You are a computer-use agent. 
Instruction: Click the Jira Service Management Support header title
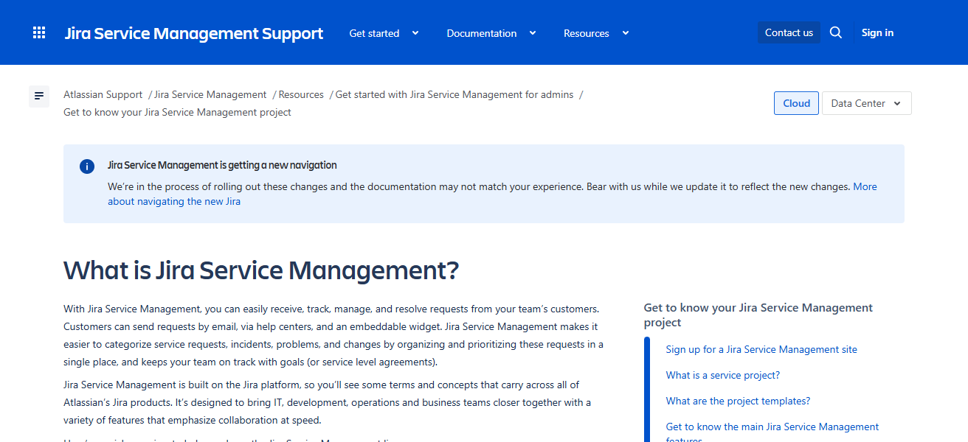(x=193, y=32)
